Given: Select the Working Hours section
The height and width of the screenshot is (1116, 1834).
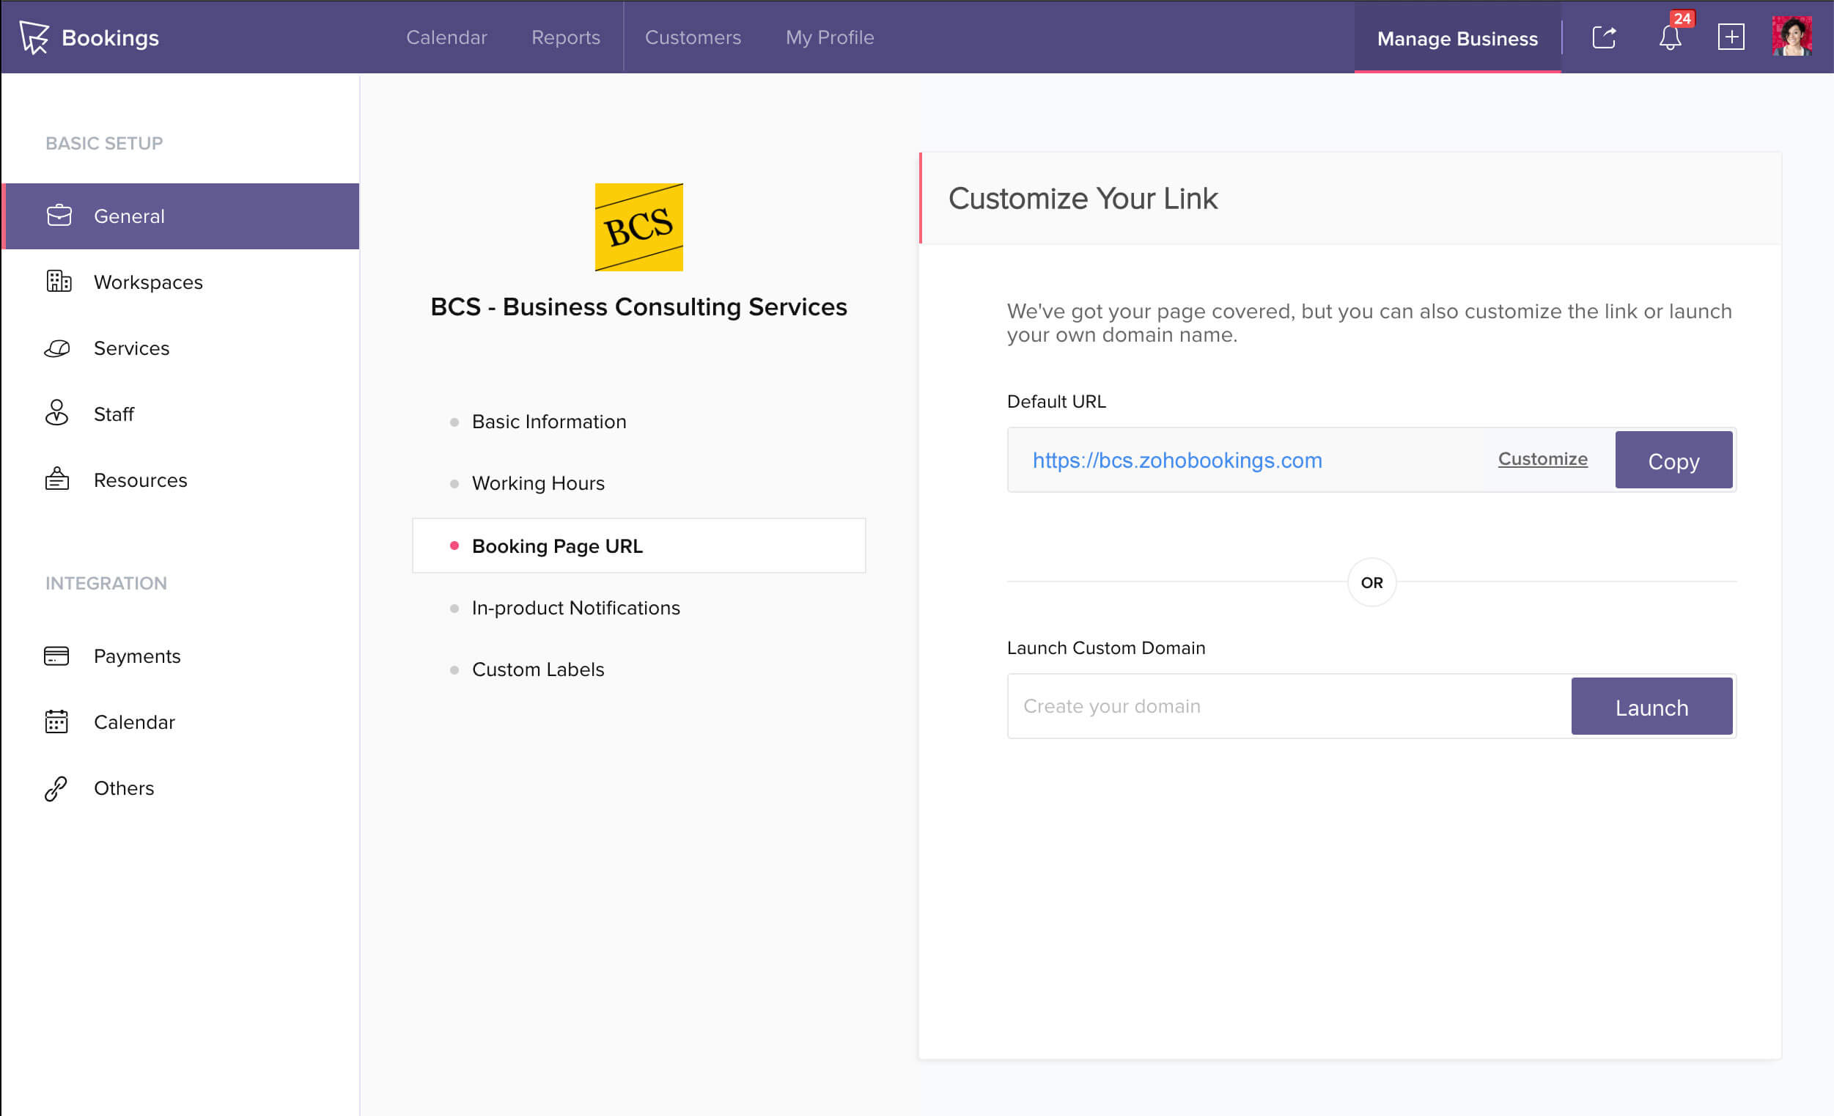Looking at the screenshot, I should point(537,483).
